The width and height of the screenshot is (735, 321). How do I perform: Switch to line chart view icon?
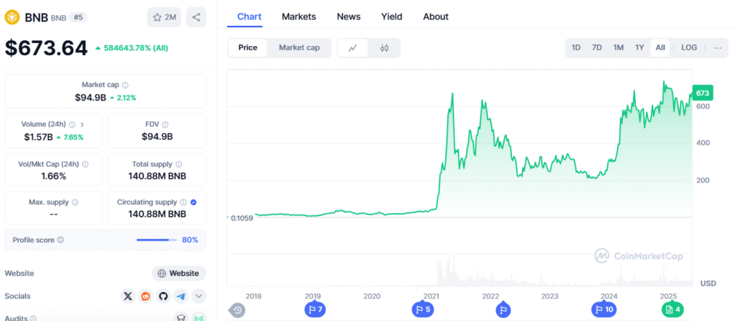click(x=352, y=48)
